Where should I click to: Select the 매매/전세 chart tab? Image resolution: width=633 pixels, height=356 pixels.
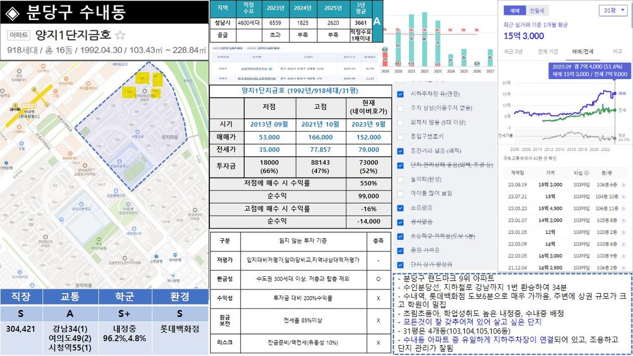click(583, 52)
